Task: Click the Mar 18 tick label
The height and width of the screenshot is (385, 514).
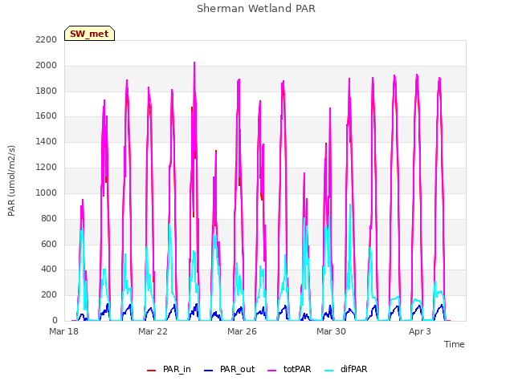Action: pyautogui.click(x=64, y=331)
